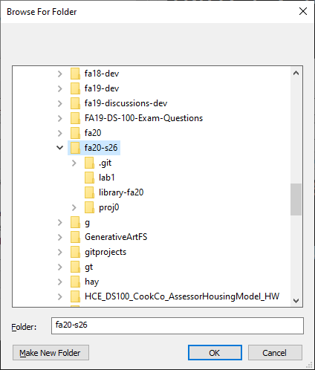Expand the hay folder
This screenshot has height=370, width=315.
pos(59,282)
